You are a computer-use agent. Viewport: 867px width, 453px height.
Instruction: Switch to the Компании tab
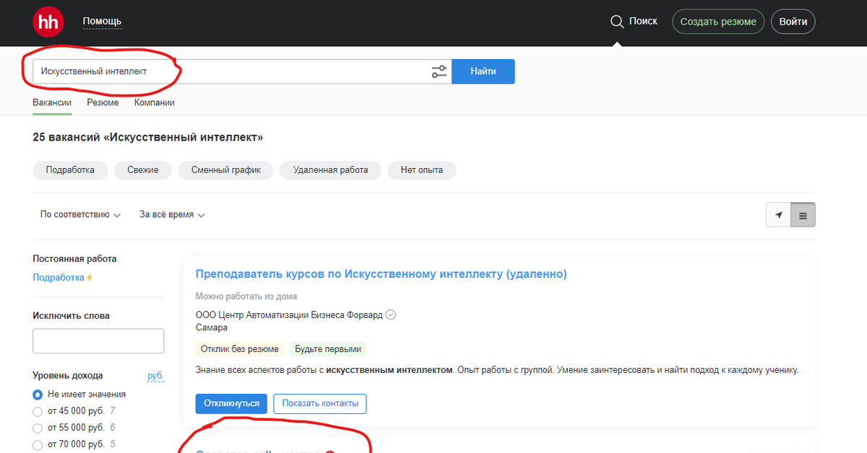(x=154, y=102)
